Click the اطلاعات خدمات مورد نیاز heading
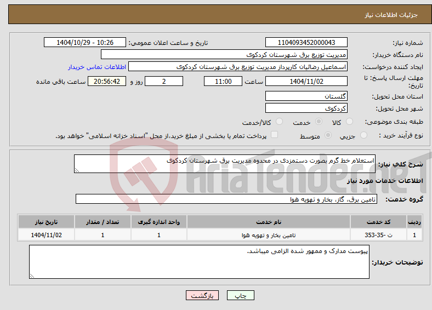The width and height of the screenshot is (432, 310). pyautogui.click(x=385, y=181)
